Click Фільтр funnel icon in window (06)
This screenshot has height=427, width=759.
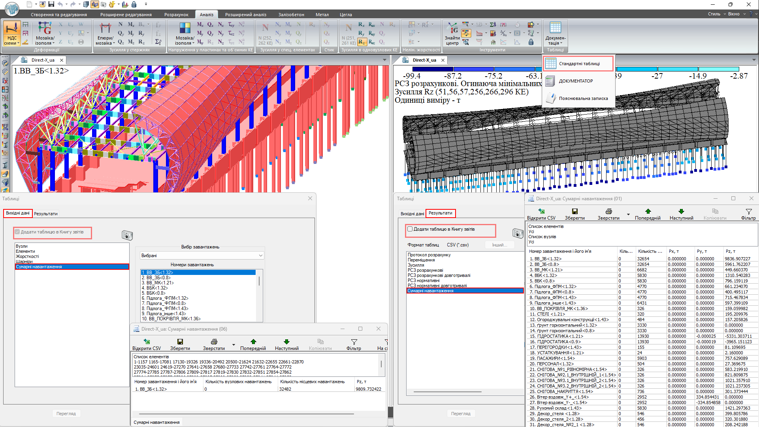[x=354, y=342]
